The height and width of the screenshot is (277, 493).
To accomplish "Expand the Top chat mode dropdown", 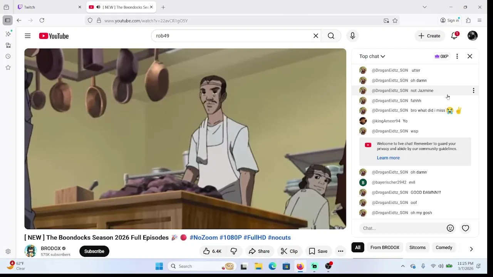I will pos(372,56).
